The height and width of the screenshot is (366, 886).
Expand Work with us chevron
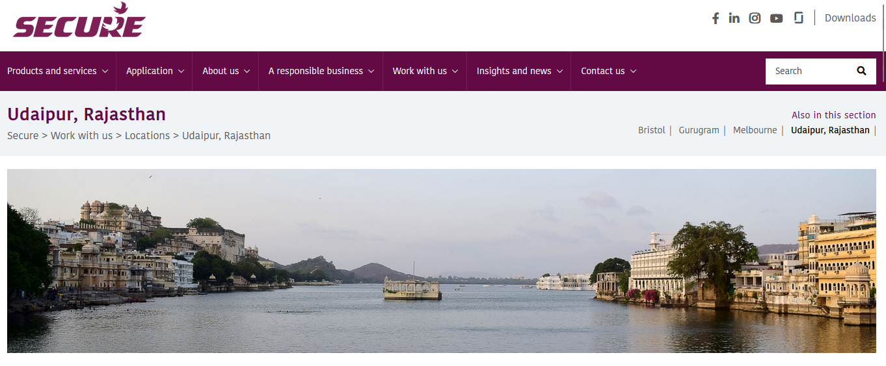[455, 72]
